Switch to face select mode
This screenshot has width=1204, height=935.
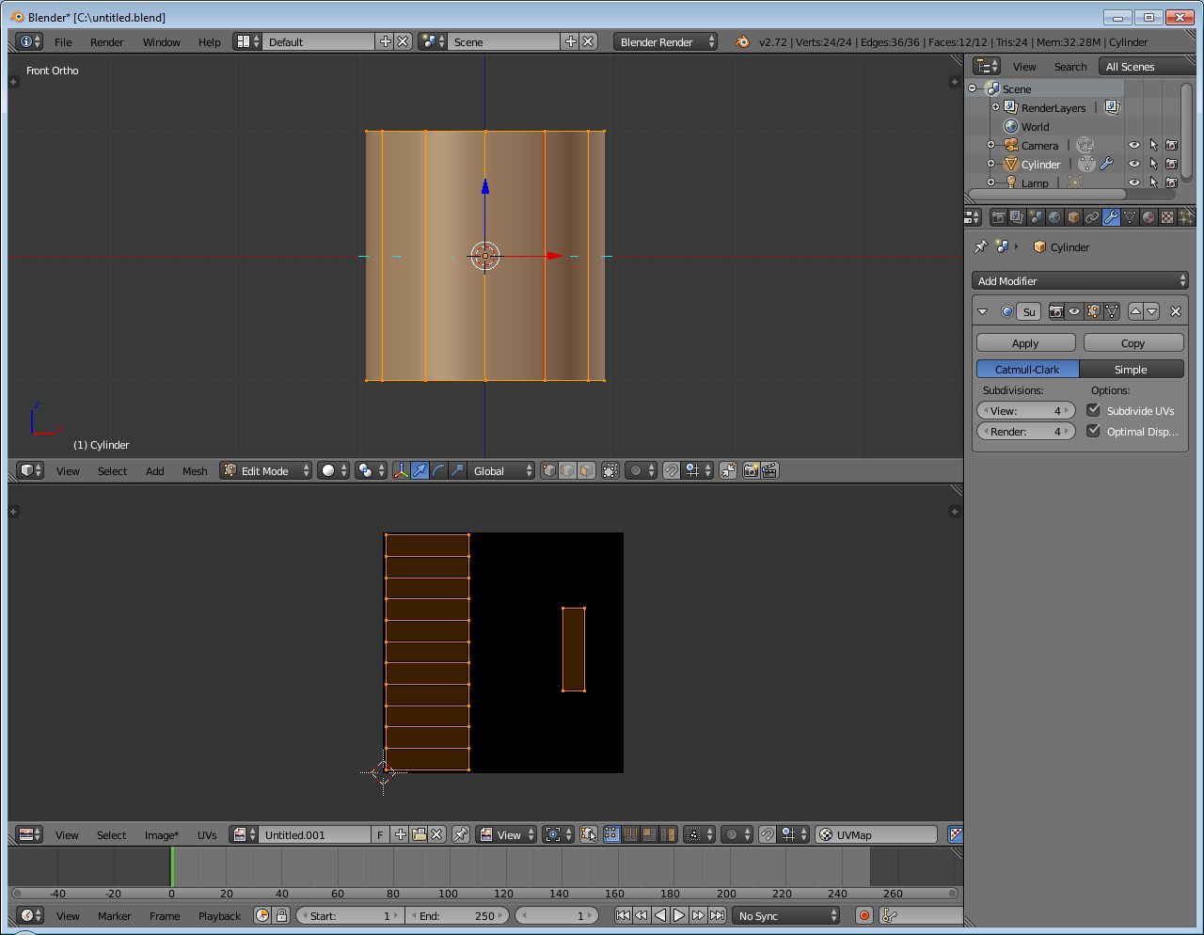click(586, 470)
